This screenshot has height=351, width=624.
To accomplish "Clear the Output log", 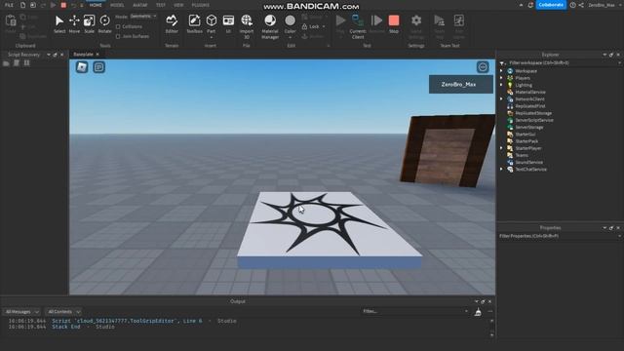I will [x=478, y=312].
